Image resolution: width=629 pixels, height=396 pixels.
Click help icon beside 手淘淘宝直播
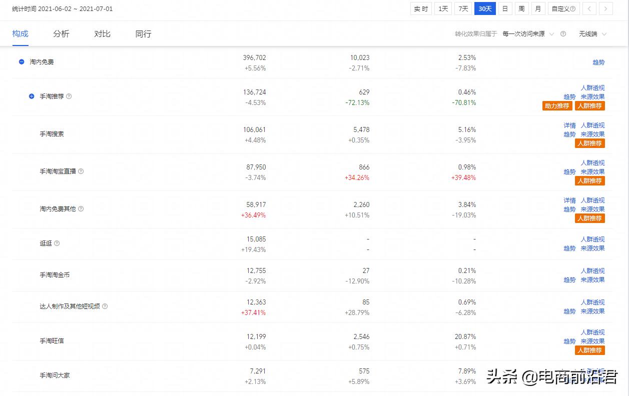[81, 171]
